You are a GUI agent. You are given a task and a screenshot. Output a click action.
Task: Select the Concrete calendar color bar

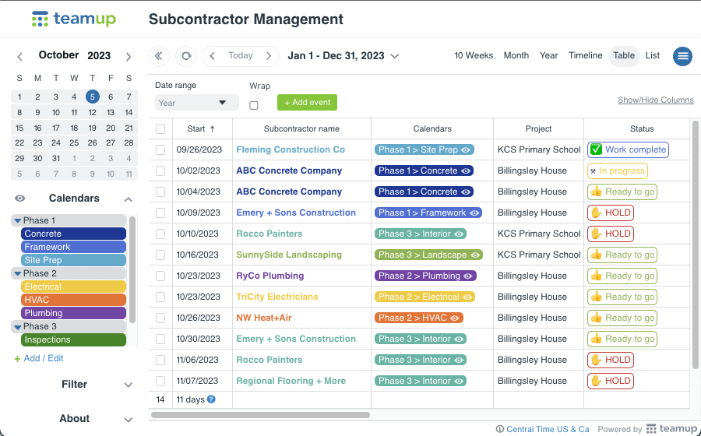[x=74, y=234]
